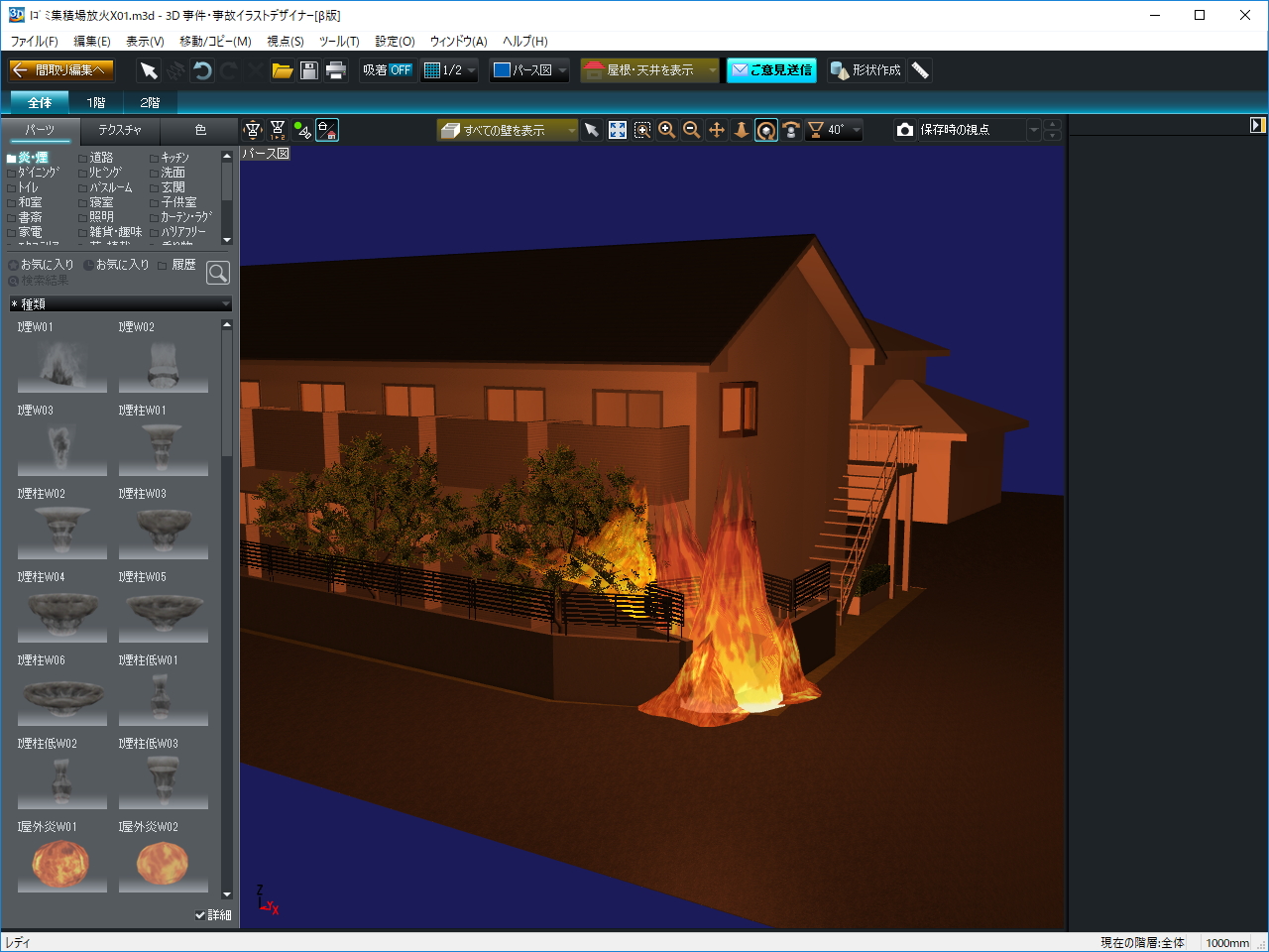Open the ファイル(F) menu

click(34, 42)
